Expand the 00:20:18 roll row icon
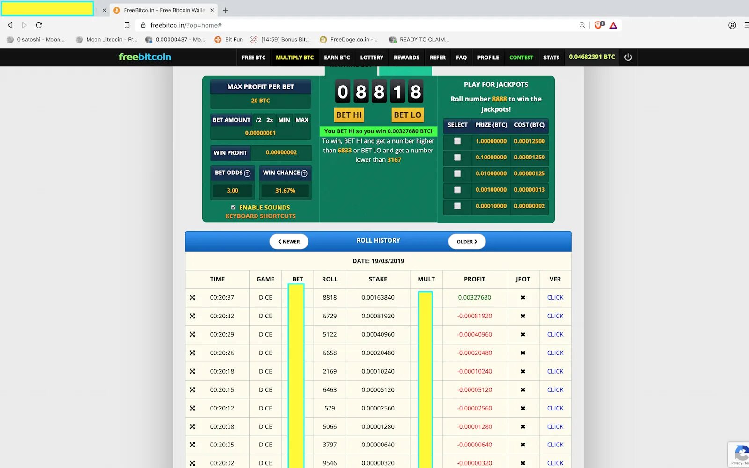Viewport: 749px width, 468px height. tap(192, 371)
